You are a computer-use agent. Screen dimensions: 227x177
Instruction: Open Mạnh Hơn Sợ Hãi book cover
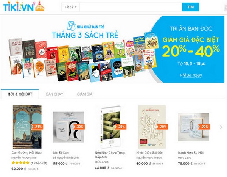[193, 127]
